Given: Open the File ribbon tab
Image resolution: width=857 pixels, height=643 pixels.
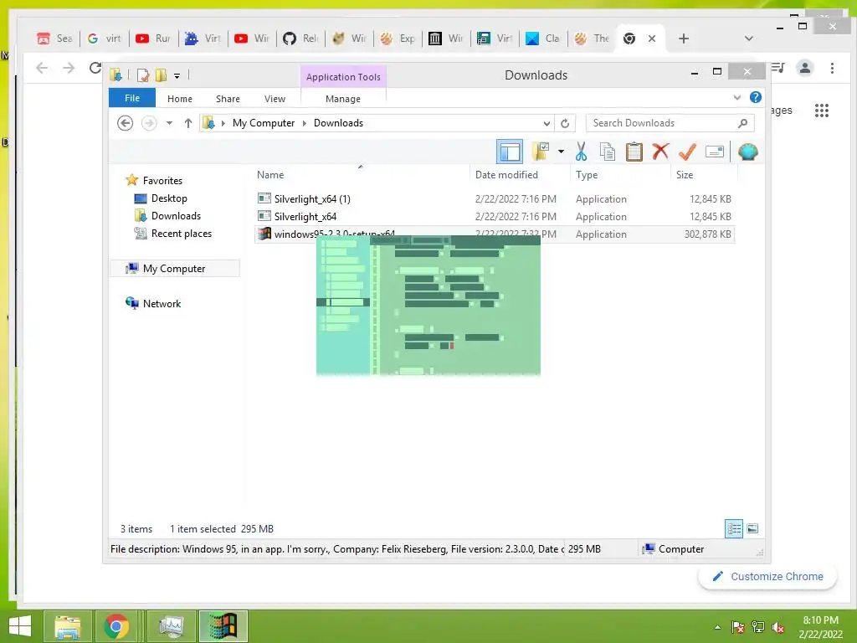Looking at the screenshot, I should pos(132,98).
